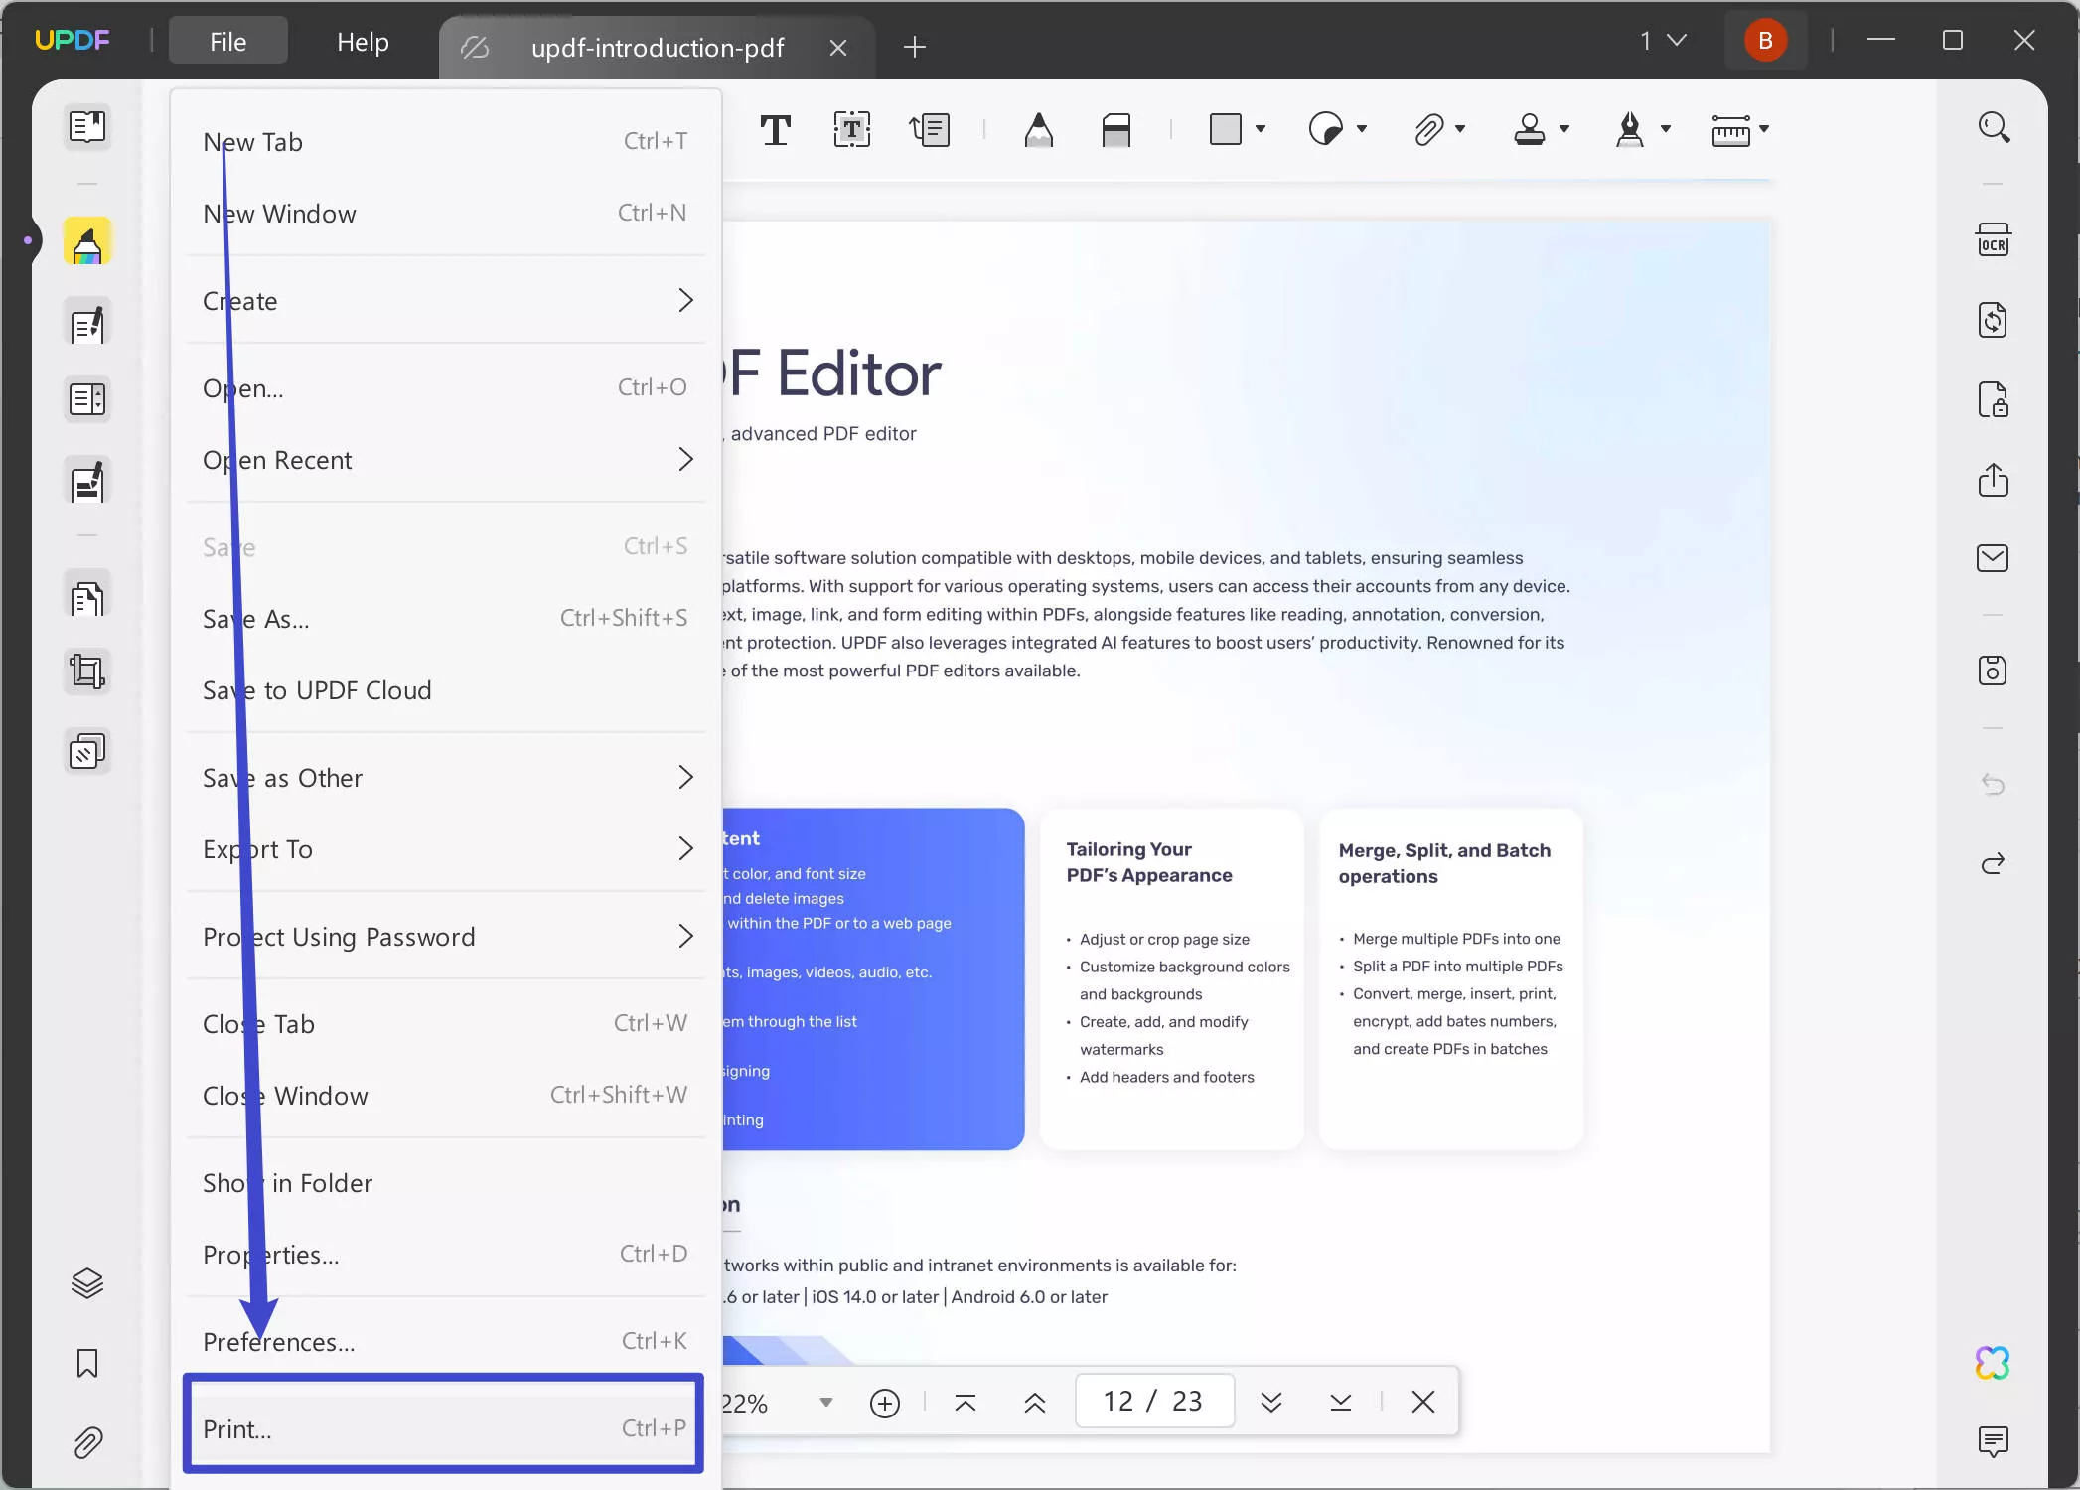Image resolution: width=2080 pixels, height=1490 pixels.
Task: Open the comments list panel icon
Action: [x=1993, y=1441]
